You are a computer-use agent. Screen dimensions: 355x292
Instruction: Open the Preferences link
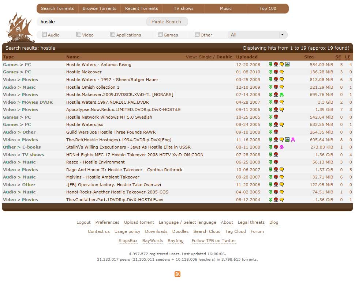point(107,222)
